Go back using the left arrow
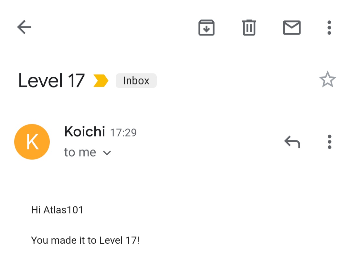The image size is (349, 254). (24, 27)
